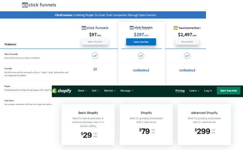Viewport: 243px width, 150px height.
Task: Click Unlimited funnels under Platinum plan
Action: click(x=141, y=70)
